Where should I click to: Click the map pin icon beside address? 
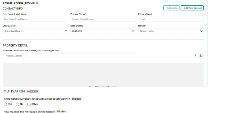[x=195, y=55]
